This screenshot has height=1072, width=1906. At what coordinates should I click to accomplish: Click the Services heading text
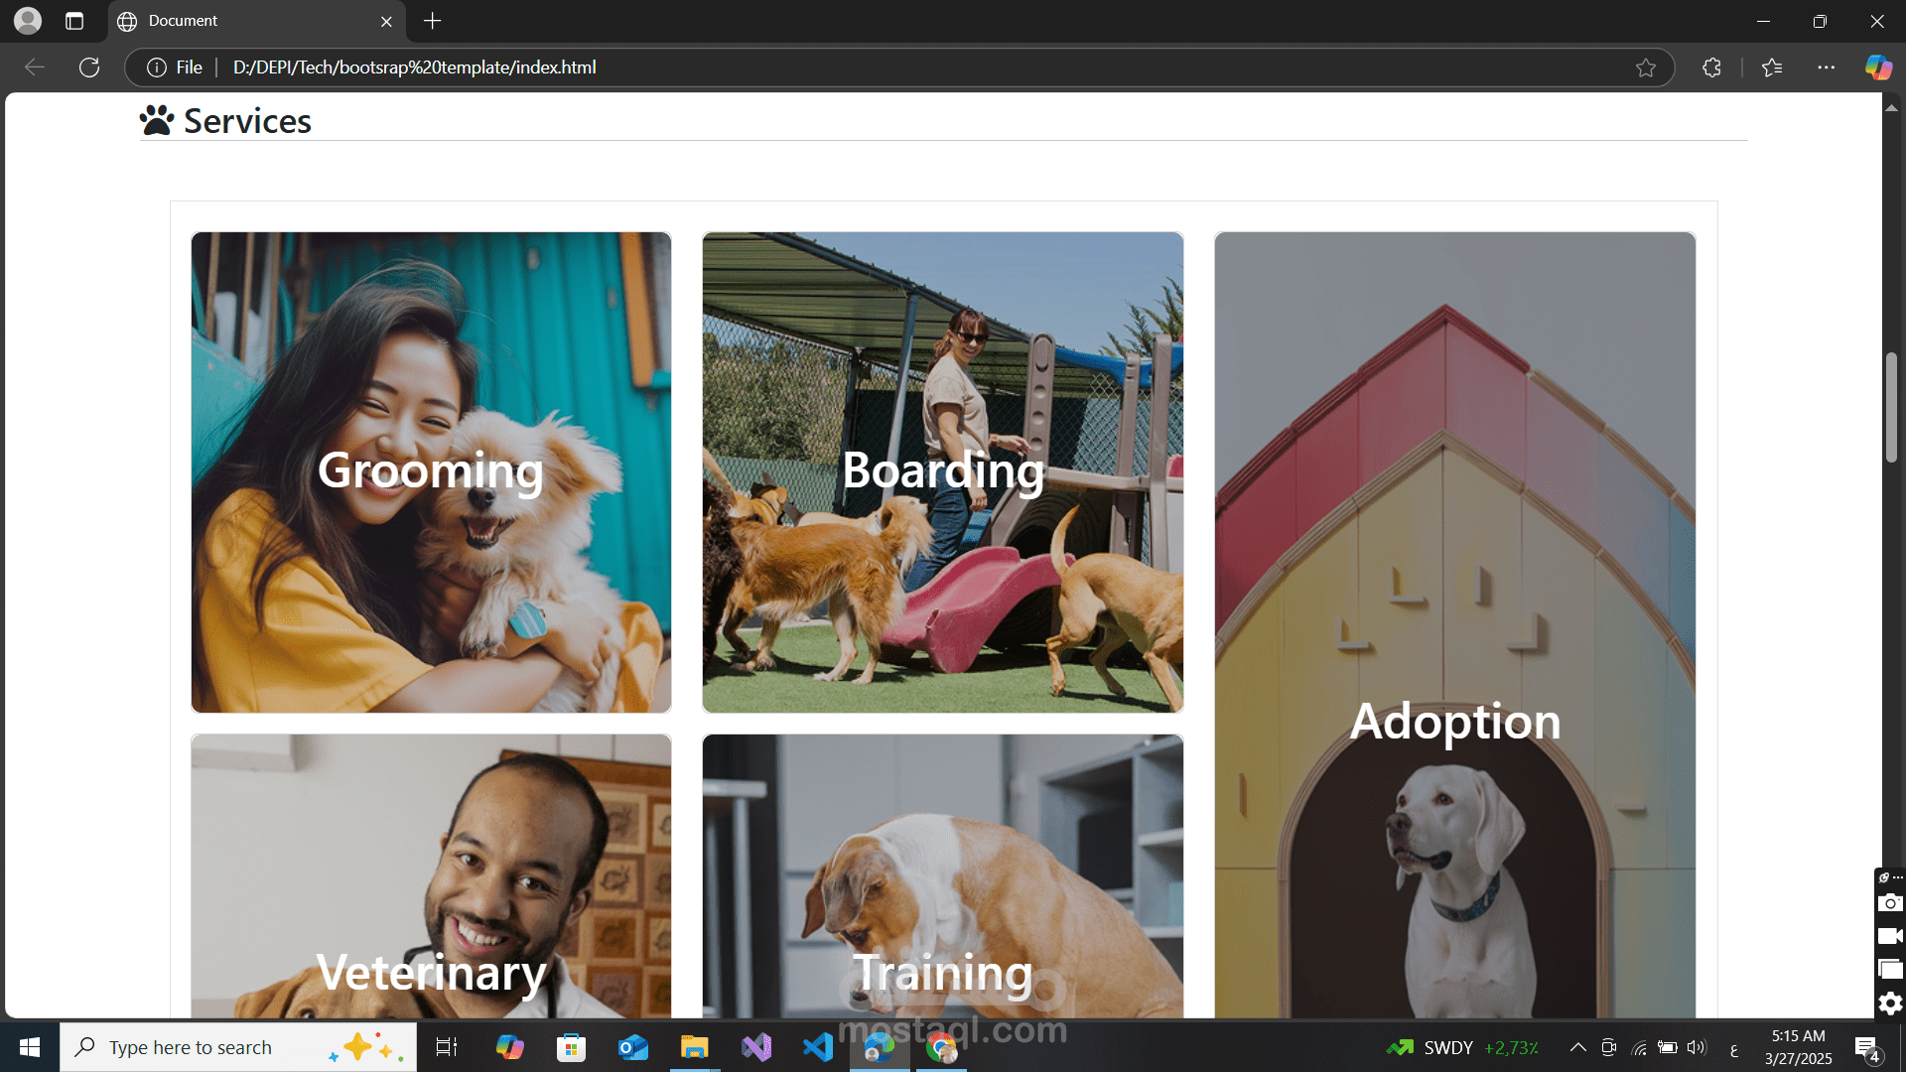click(x=247, y=121)
